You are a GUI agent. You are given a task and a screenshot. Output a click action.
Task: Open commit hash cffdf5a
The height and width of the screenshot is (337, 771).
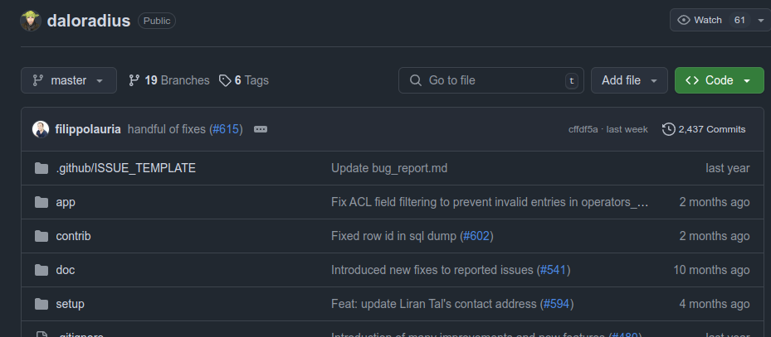point(583,129)
